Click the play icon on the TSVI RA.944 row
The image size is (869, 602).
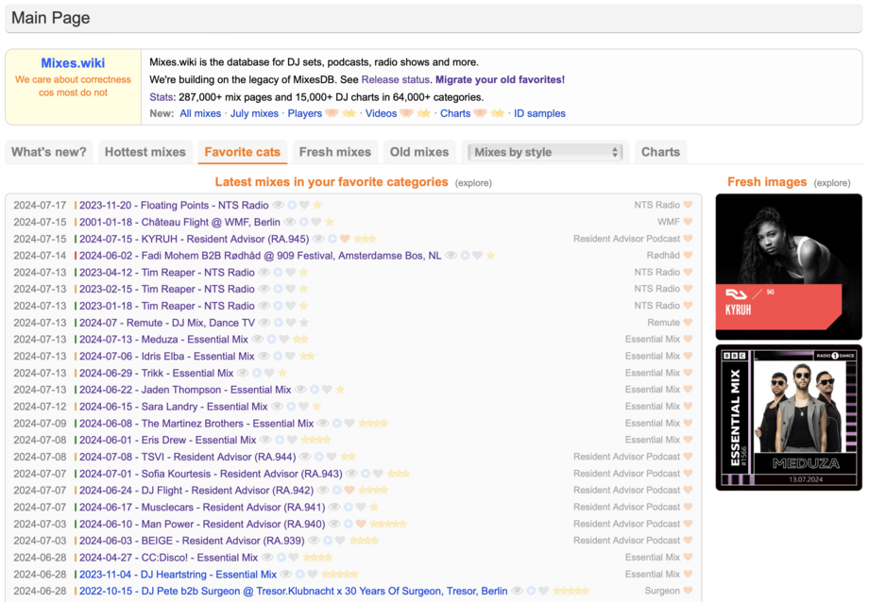(x=318, y=457)
